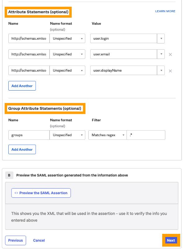Open Name format dropdown for groups attribute
This screenshot has width=183, height=250.
67,135
